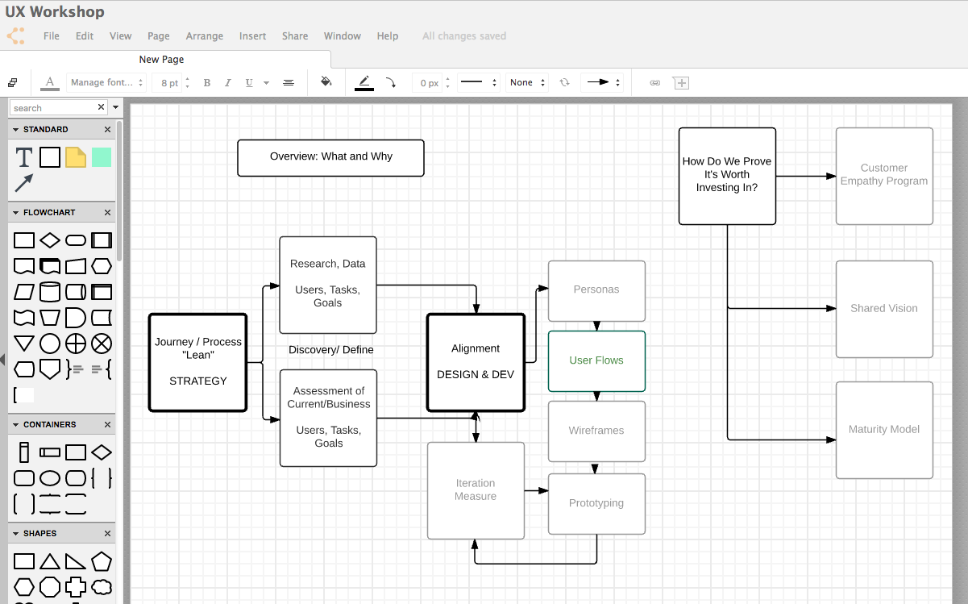Open the Insert menu
This screenshot has height=604, width=968.
[253, 36]
